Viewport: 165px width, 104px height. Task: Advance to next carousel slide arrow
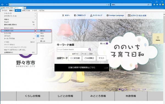(144, 89)
